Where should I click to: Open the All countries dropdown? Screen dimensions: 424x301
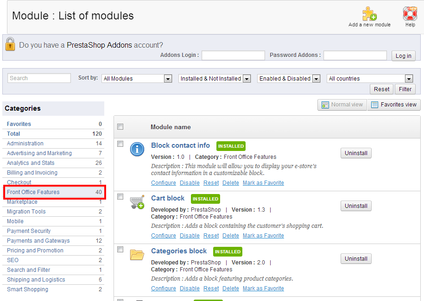[x=369, y=79]
